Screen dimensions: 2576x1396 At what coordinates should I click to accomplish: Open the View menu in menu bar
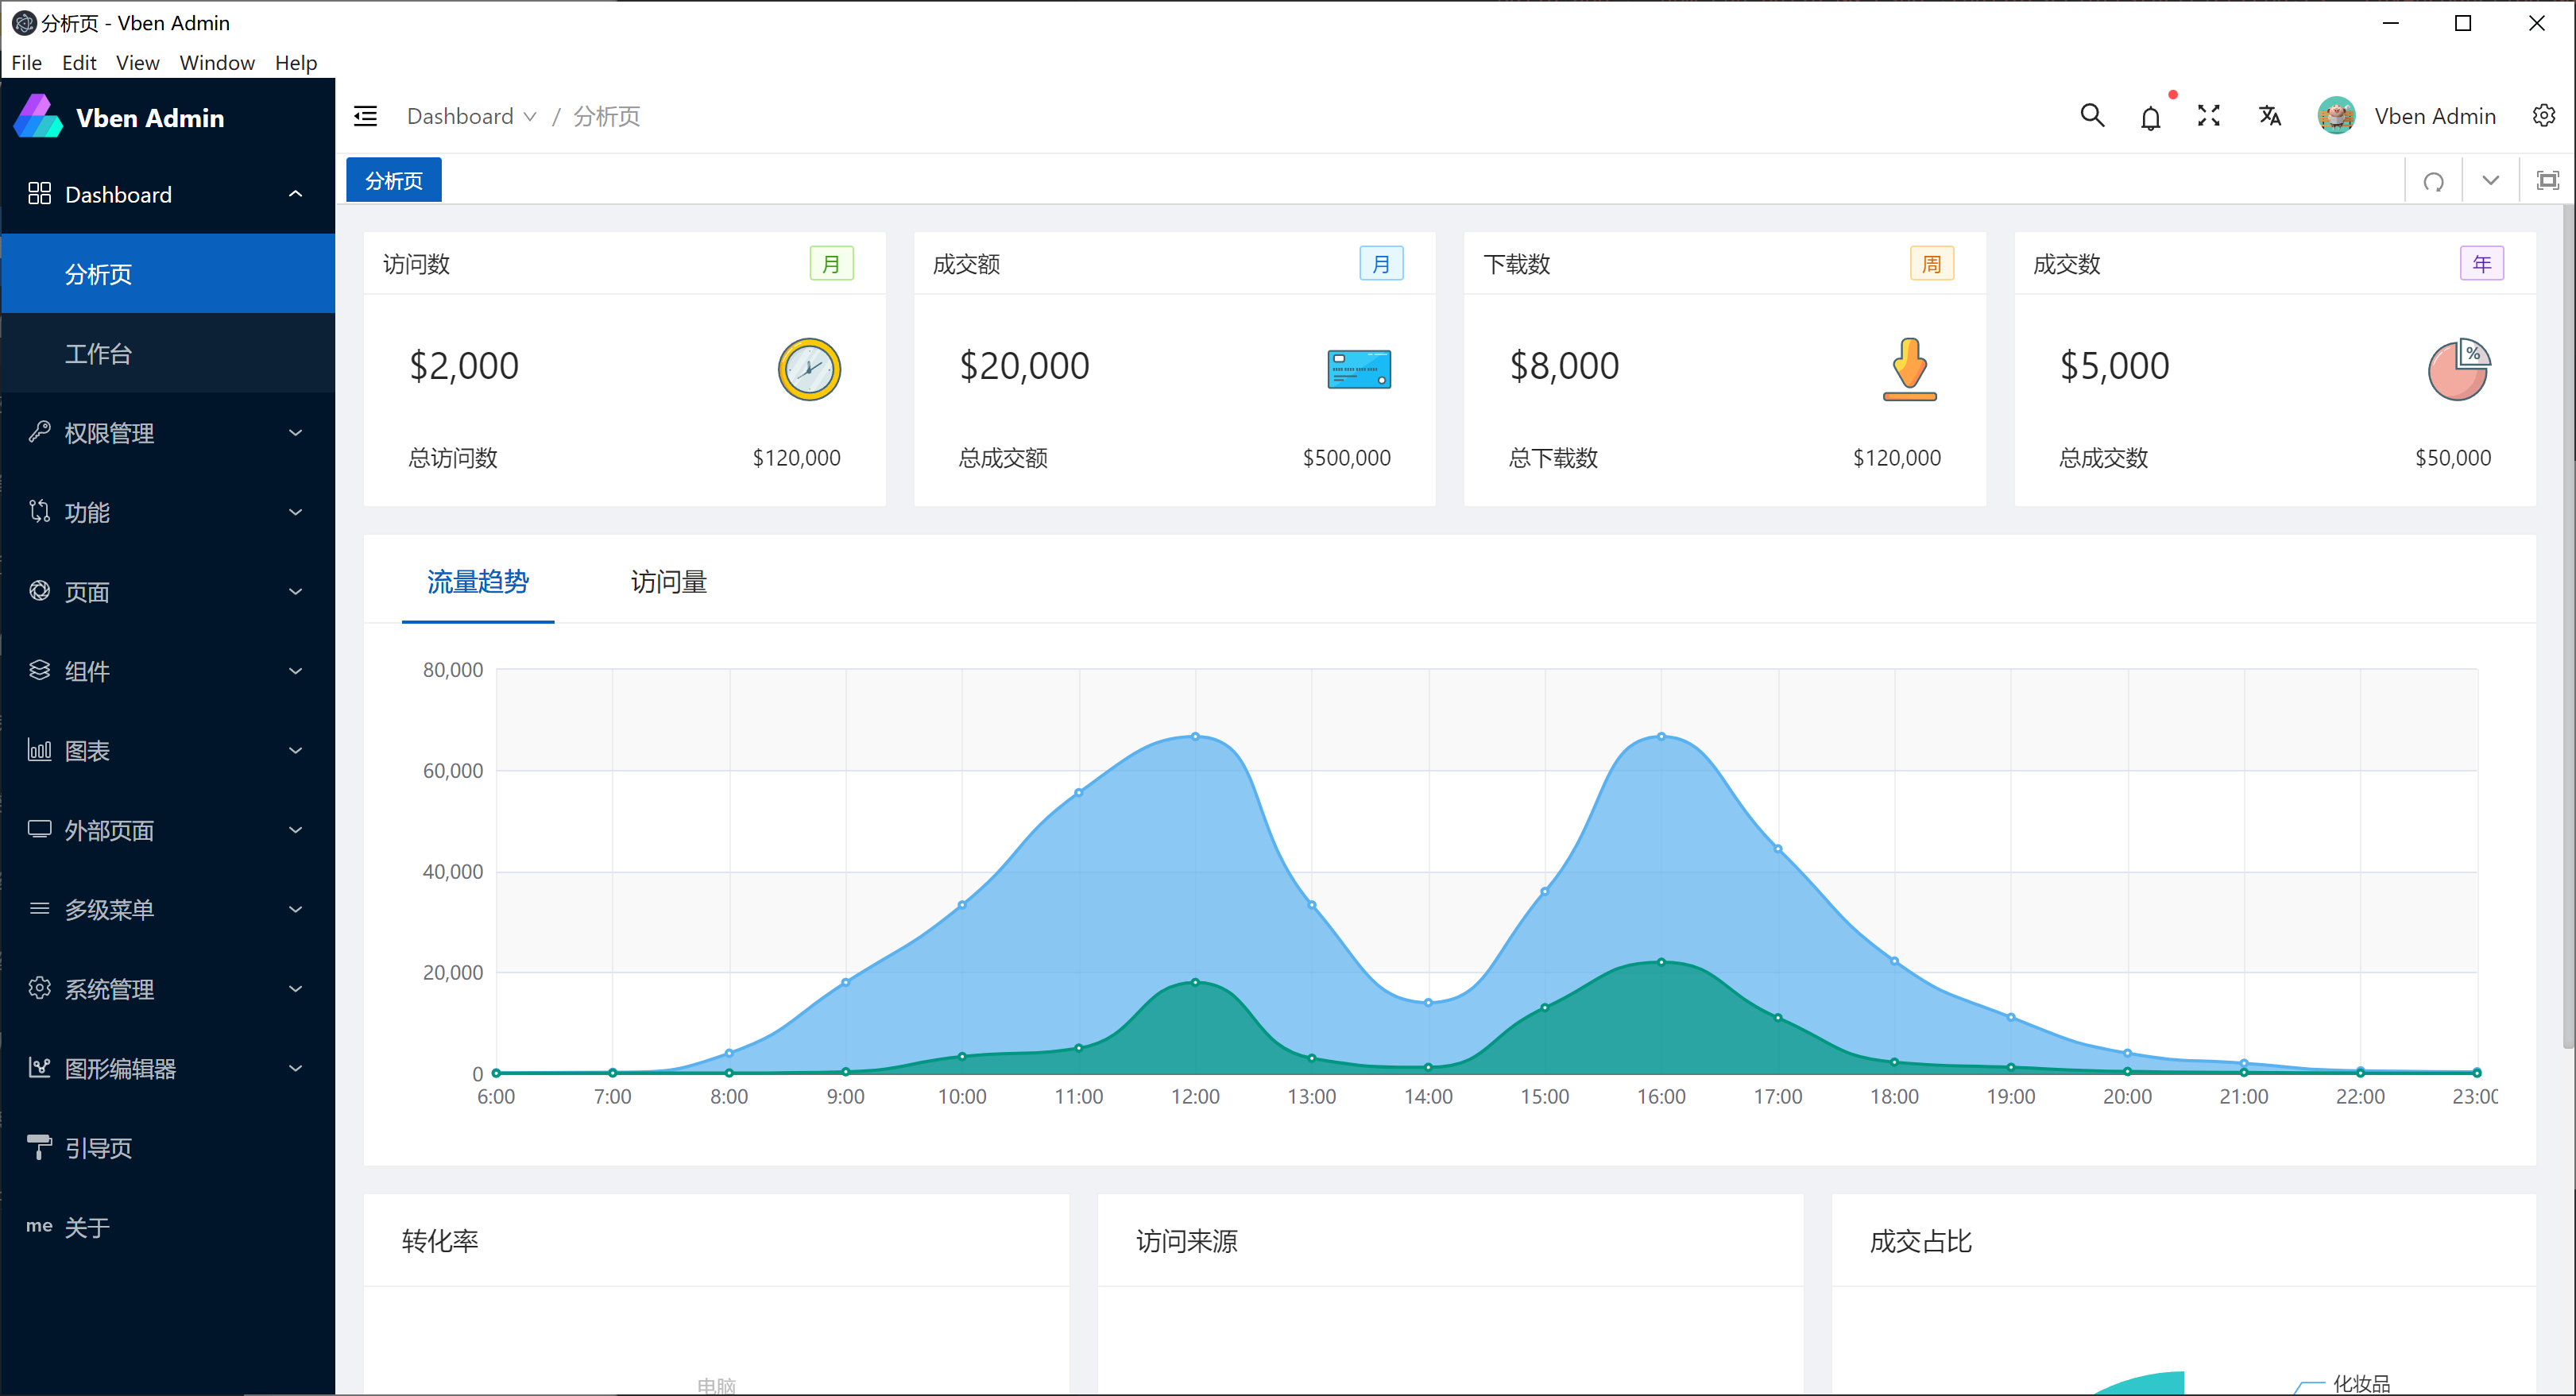click(137, 62)
